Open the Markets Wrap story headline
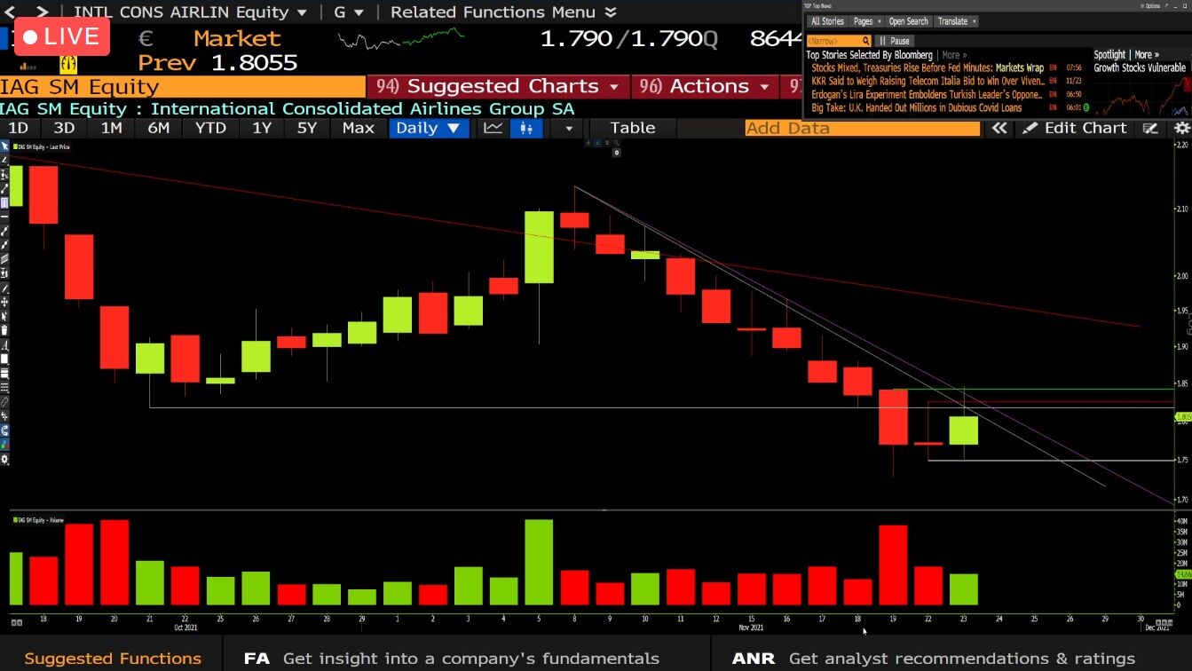 928,67
